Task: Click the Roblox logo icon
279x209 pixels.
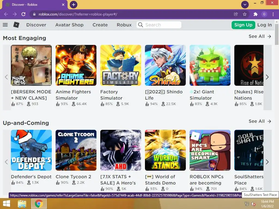Action: point(16,25)
